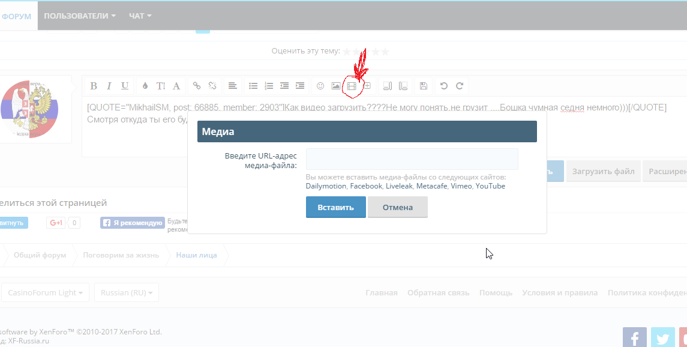This screenshot has width=687, height=347.
Task: Click the unlink broken-chain icon
Action: point(212,86)
